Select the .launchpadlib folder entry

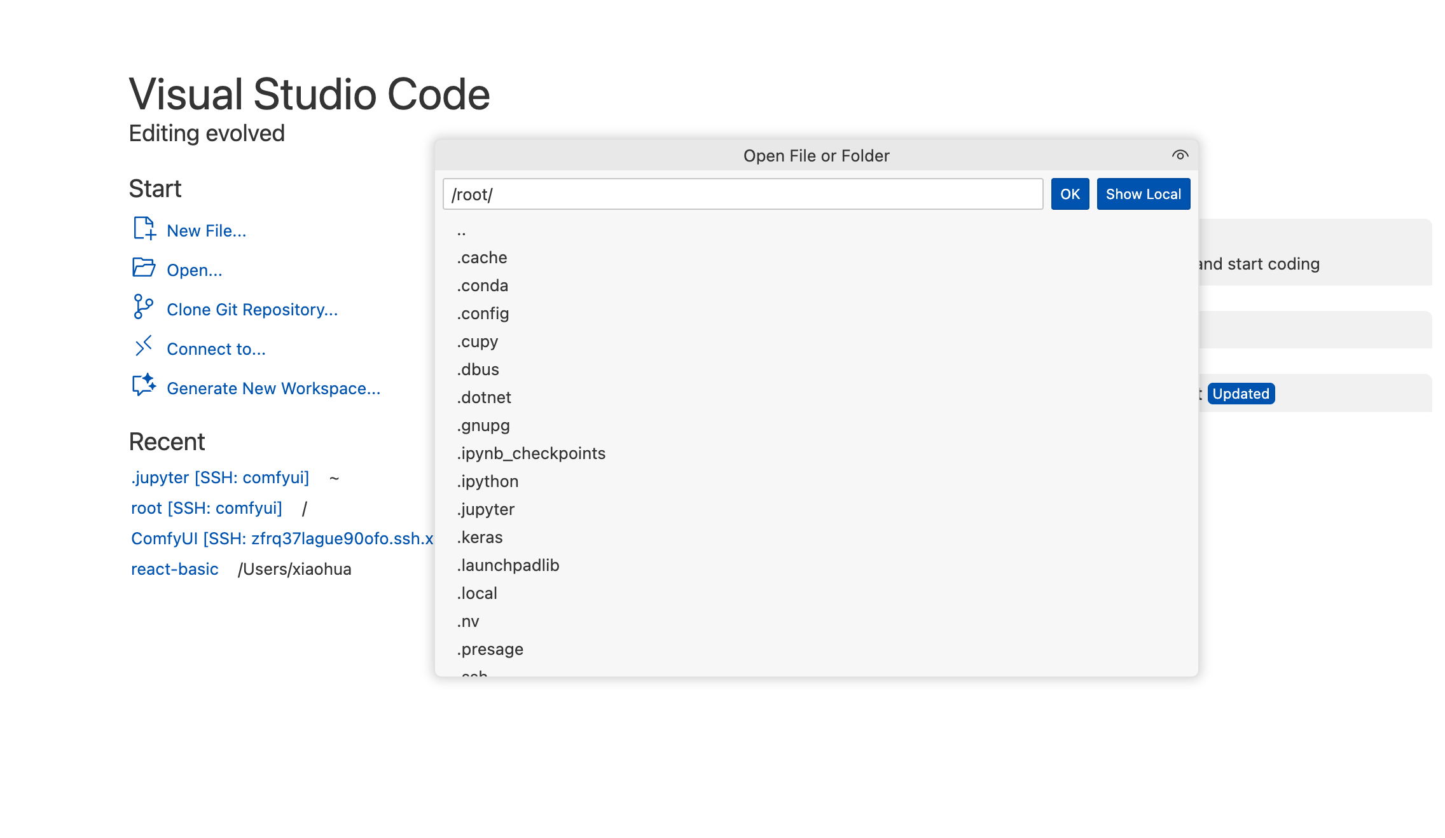[x=816, y=565]
